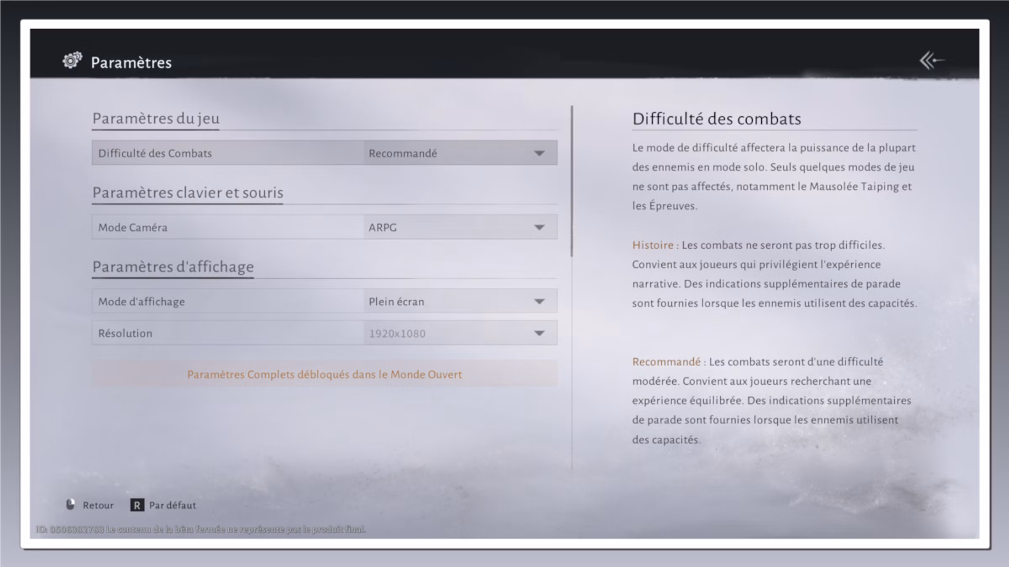Click the settings gear icon beside Paramètres
This screenshot has width=1009, height=567.
click(x=71, y=62)
